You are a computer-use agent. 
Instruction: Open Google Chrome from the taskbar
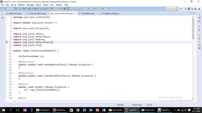(x=78, y=110)
